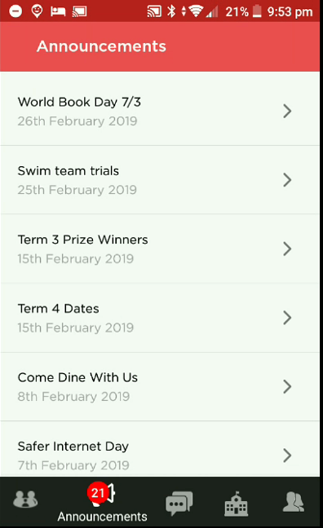
Task: Expand the World Book Day 7/3 chevron
Action: click(x=287, y=111)
